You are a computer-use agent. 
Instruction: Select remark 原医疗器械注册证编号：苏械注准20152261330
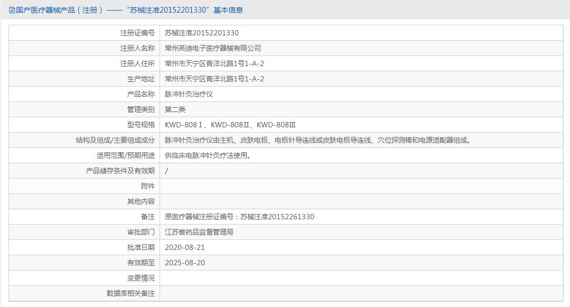pos(239,217)
